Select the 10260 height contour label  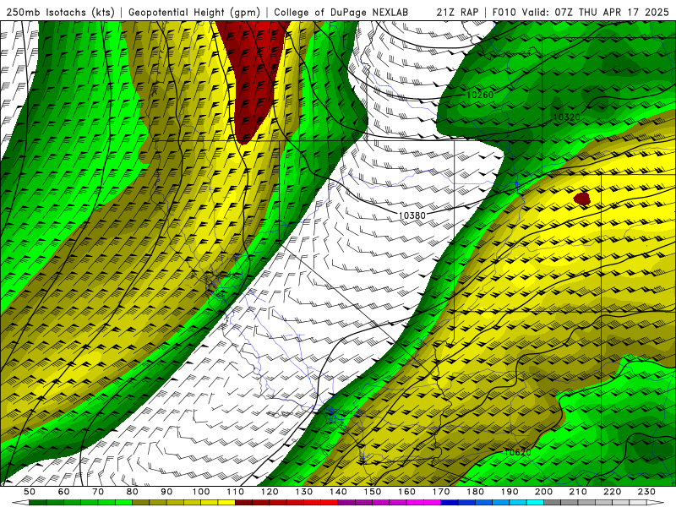480,95
